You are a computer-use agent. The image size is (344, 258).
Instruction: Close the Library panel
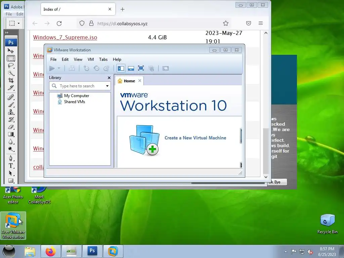point(109,78)
